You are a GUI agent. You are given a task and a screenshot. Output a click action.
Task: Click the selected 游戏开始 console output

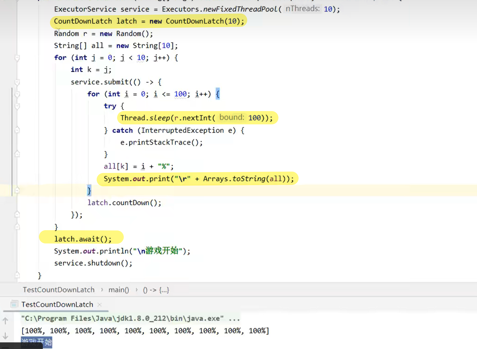[36, 342]
